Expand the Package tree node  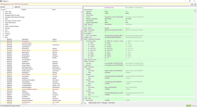point(3,28)
